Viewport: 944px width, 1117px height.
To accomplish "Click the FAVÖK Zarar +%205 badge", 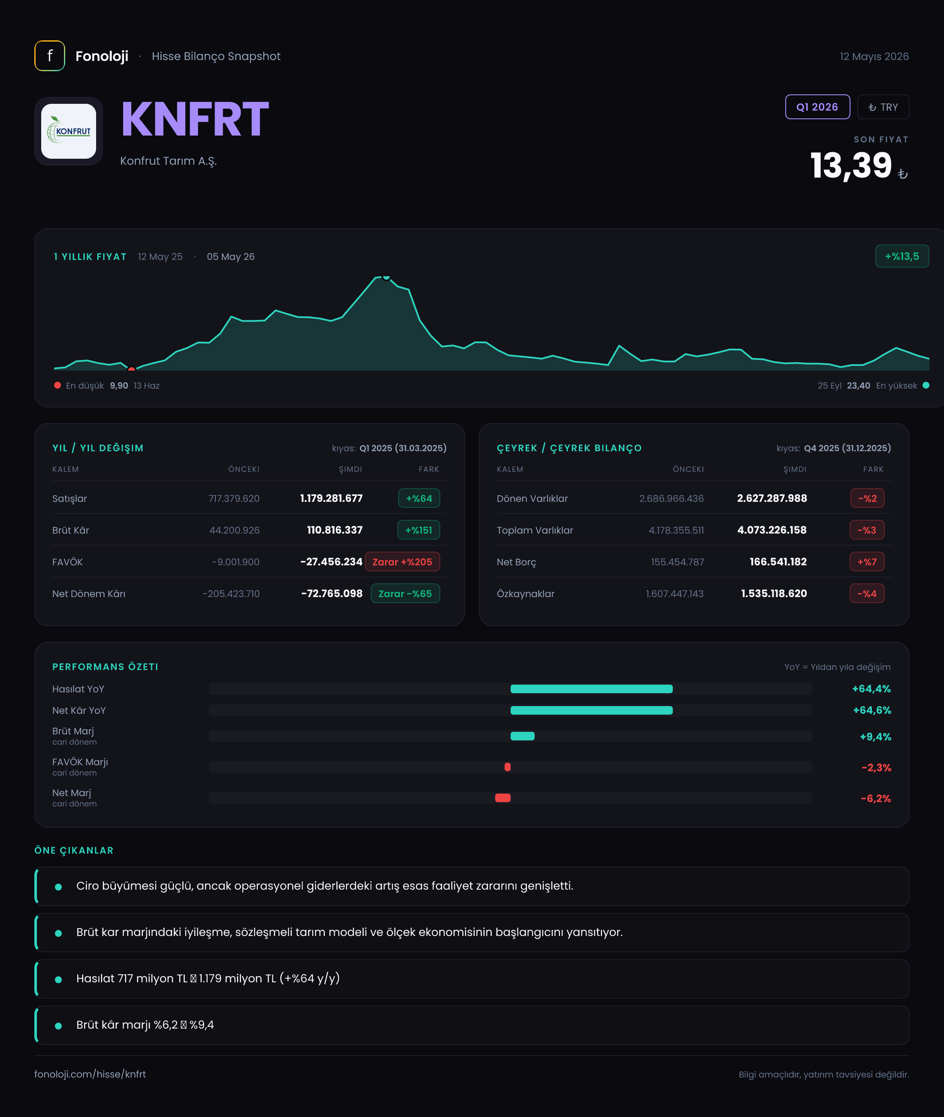I will [x=402, y=562].
